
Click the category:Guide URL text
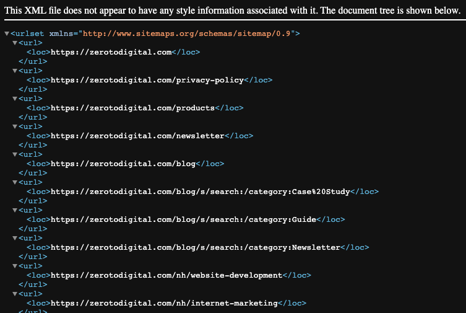click(x=183, y=219)
